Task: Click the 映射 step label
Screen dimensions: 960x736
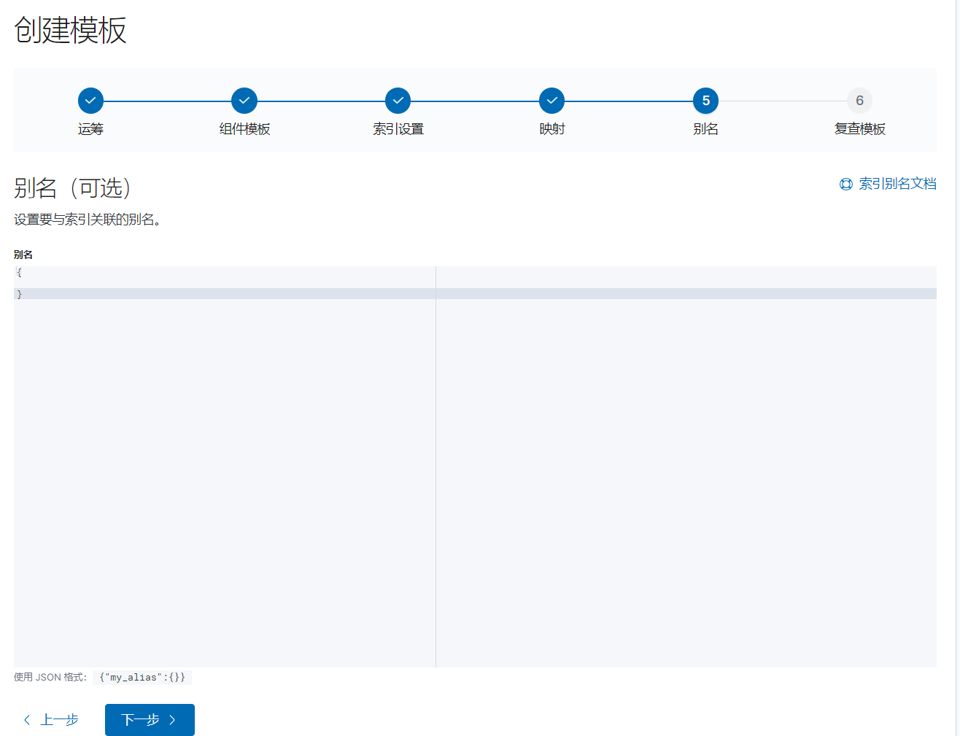Action: click(x=552, y=129)
